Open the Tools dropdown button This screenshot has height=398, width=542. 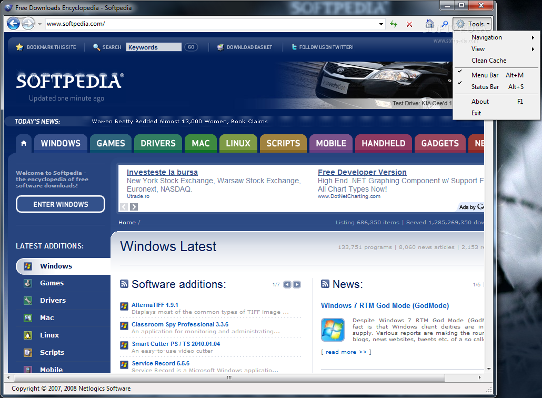[x=472, y=24]
